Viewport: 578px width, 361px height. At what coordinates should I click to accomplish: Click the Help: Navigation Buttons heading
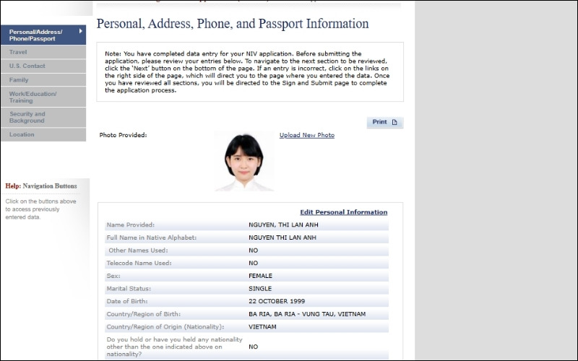pyautogui.click(x=41, y=186)
